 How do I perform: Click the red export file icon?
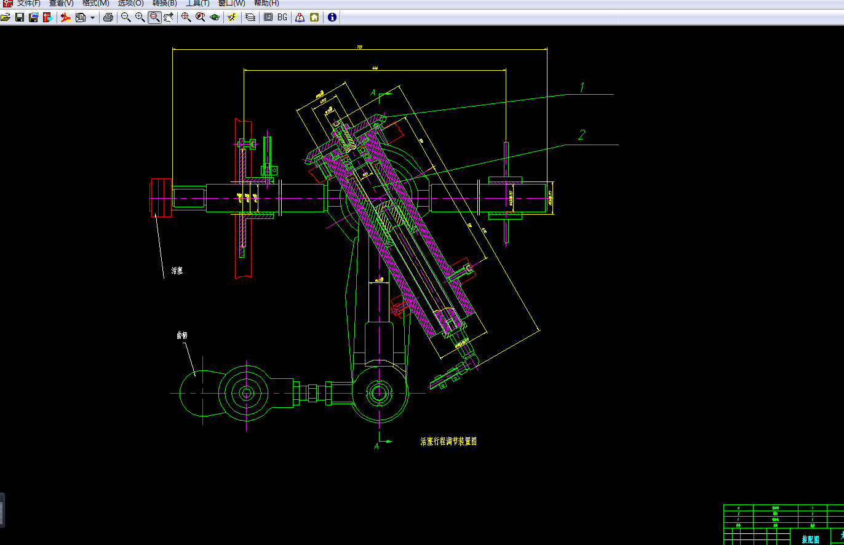(47, 17)
